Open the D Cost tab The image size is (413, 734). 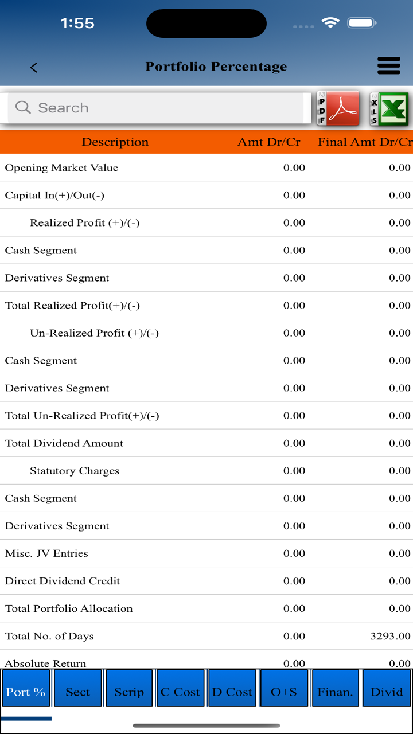pos(232,692)
